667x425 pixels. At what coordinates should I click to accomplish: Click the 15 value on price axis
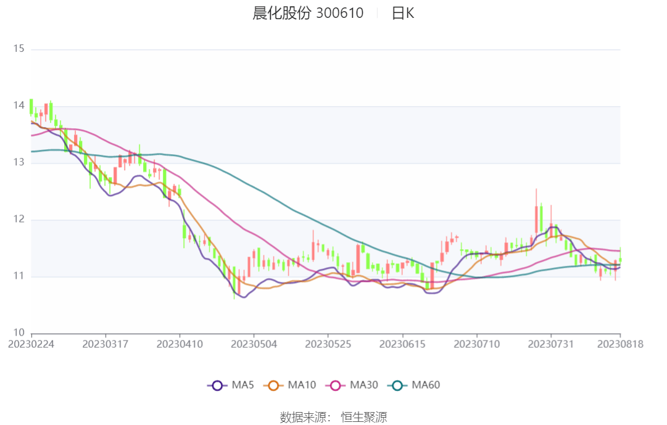coord(19,49)
